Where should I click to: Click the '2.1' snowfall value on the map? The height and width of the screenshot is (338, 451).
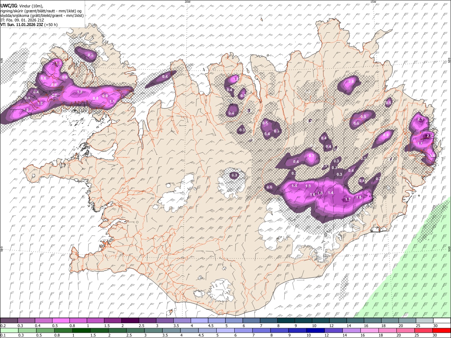tap(420, 119)
